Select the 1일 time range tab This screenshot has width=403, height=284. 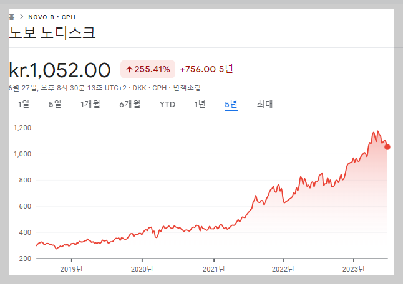(23, 104)
